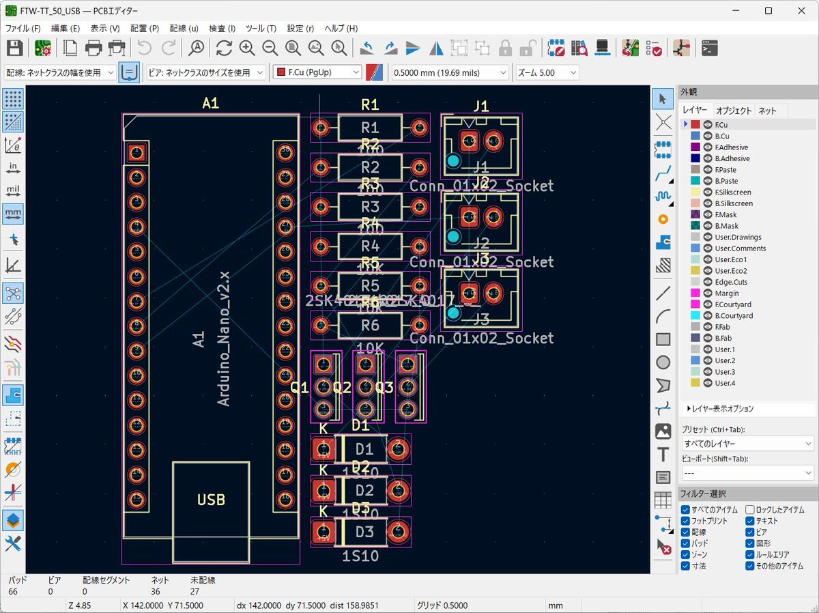Screen dimensions: 819x613
Task: Click the Zoom in magnifier icon
Action: coord(247,48)
